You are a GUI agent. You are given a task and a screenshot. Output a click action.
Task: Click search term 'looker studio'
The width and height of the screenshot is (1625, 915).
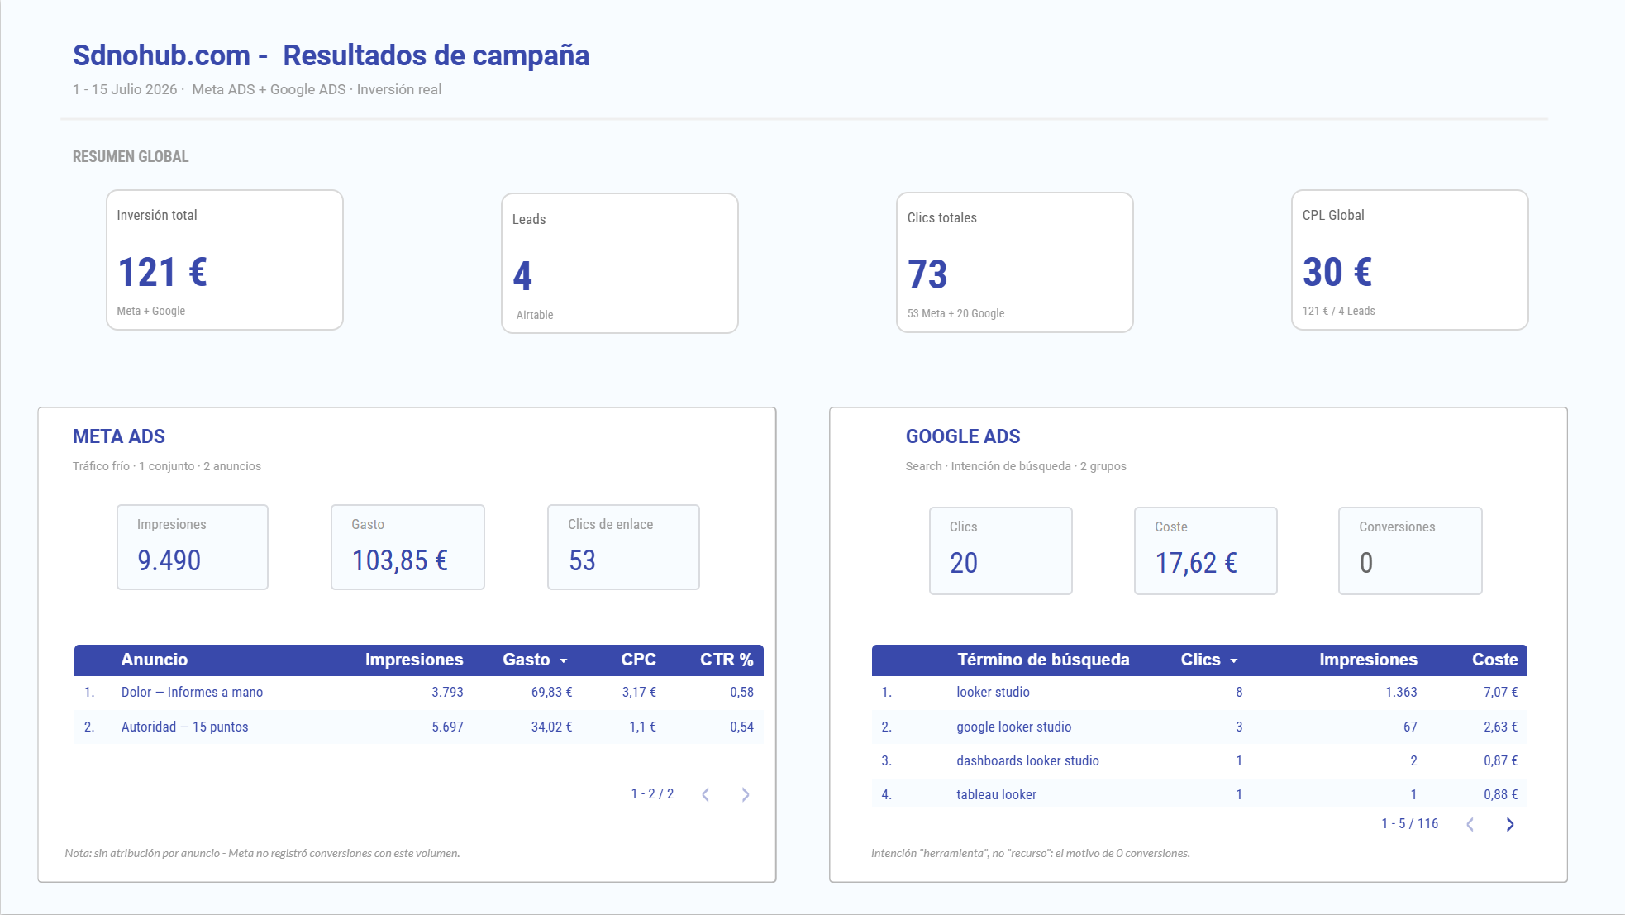tap(993, 692)
